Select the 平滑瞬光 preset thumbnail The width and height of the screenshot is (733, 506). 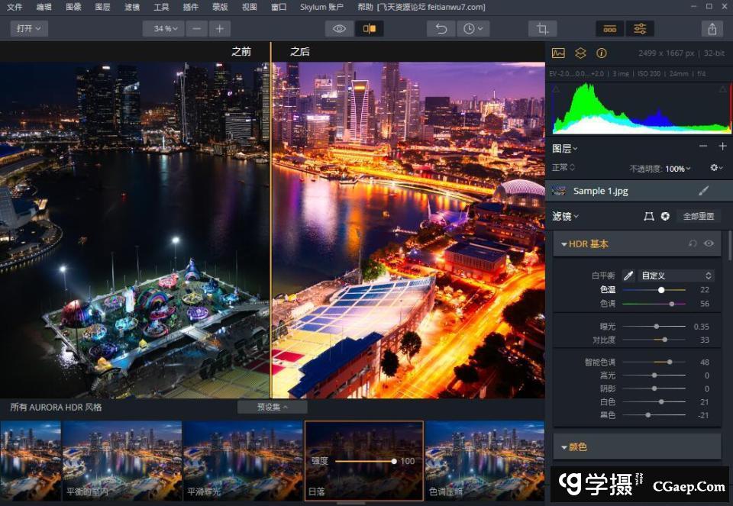click(x=243, y=460)
